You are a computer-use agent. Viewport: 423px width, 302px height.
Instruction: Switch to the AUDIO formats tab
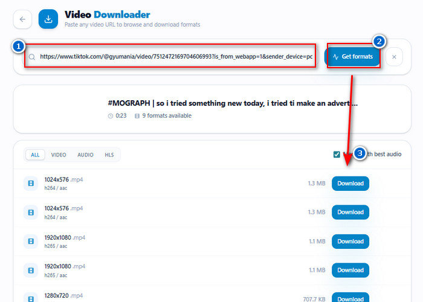(x=85, y=155)
